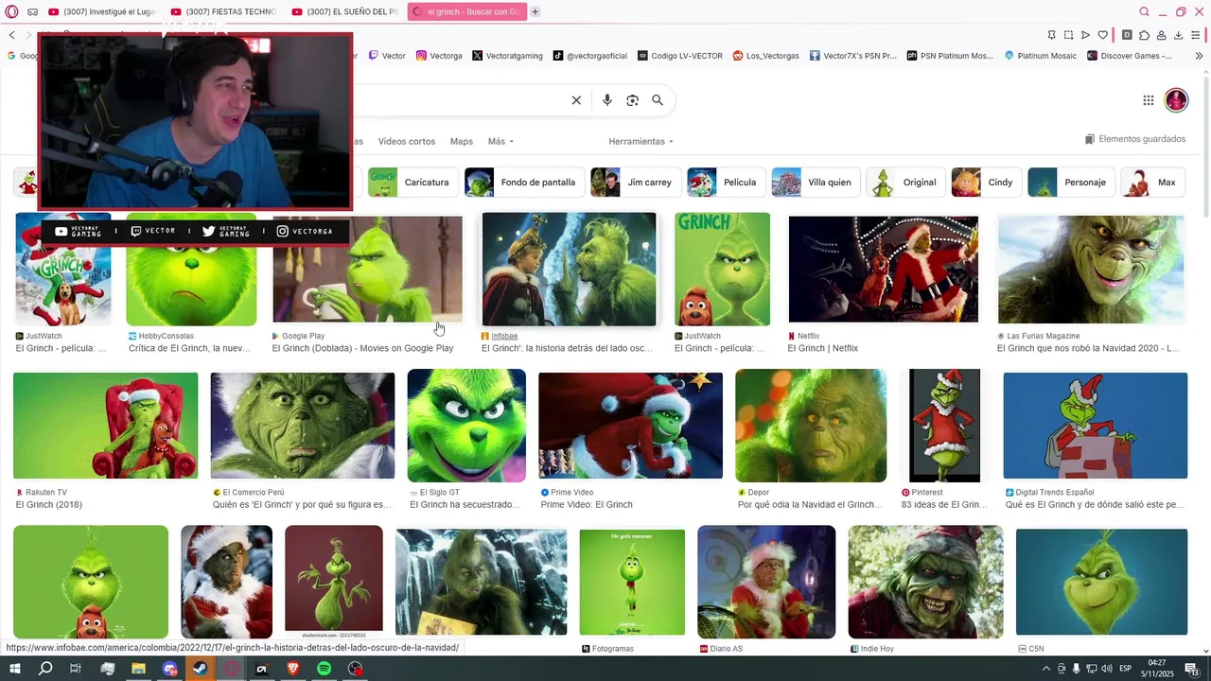
Task: Take a snapshot with the capture icon
Action: (1068, 35)
